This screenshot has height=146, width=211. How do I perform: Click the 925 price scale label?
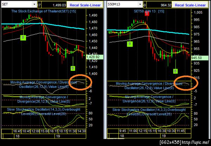point(197,71)
